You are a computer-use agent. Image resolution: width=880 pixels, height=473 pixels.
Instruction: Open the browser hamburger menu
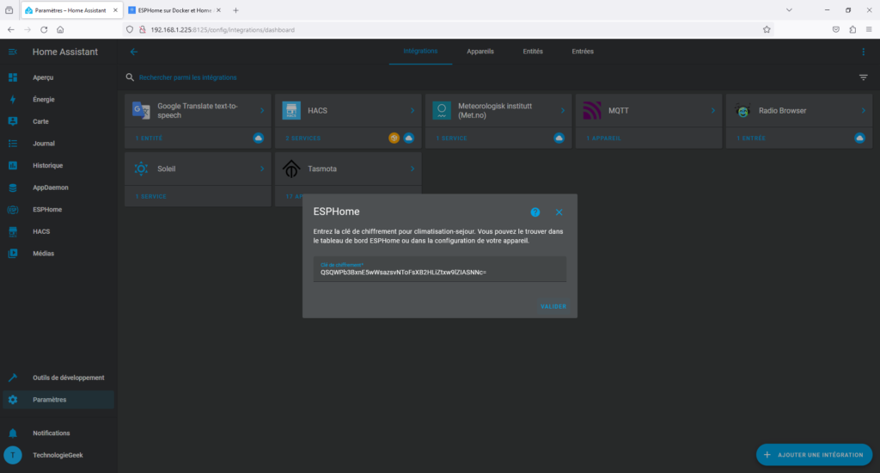pos(869,30)
